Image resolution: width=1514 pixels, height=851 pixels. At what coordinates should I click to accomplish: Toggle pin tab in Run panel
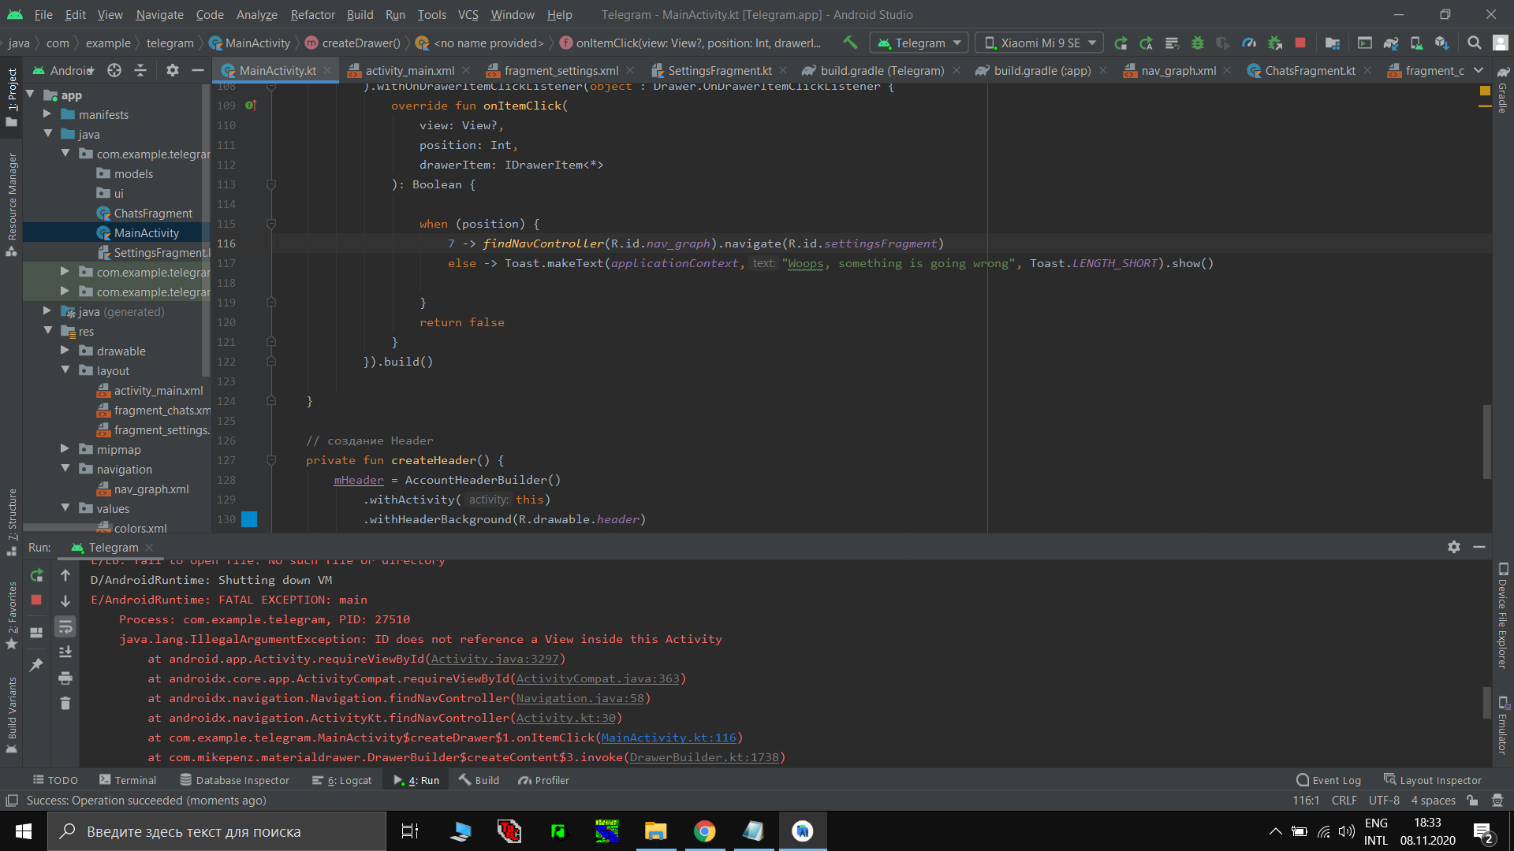pyautogui.click(x=36, y=664)
